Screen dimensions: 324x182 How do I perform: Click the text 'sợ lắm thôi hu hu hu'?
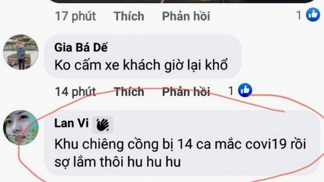point(118,162)
